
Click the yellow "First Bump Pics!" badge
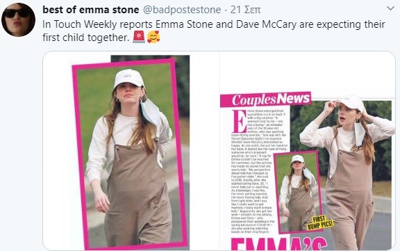pyautogui.click(x=320, y=223)
